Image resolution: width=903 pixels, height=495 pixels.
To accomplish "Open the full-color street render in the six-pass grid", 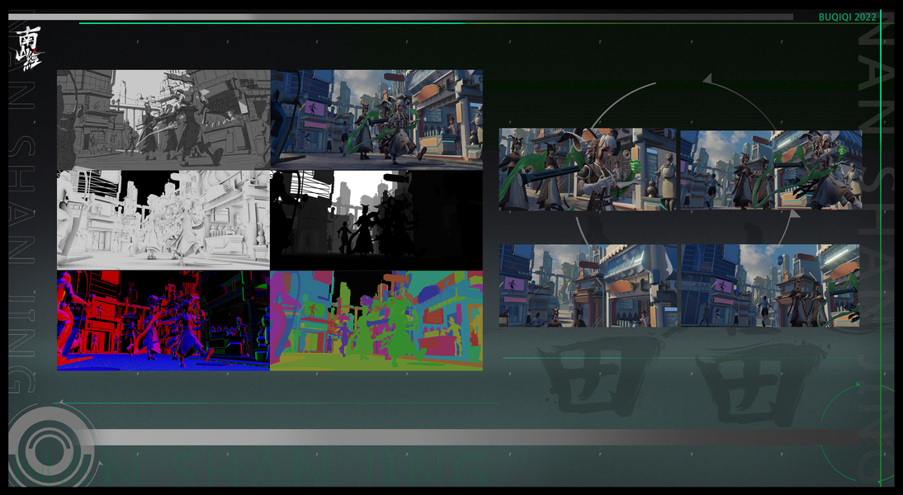I will 376,120.
